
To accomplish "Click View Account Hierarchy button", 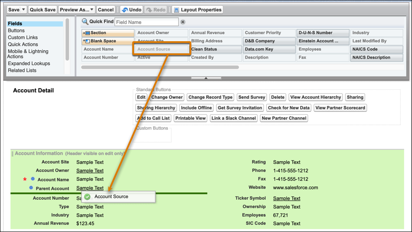I will click(316, 97).
